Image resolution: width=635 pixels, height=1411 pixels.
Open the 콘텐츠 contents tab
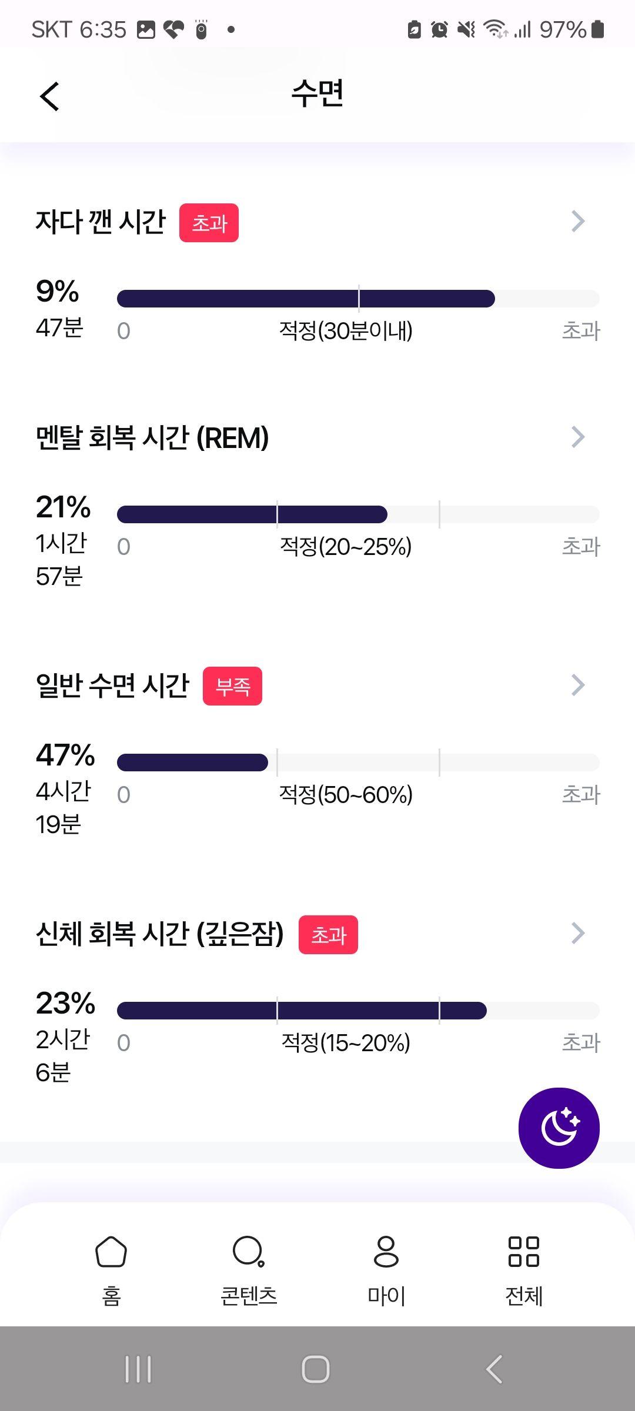pyautogui.click(x=249, y=1270)
